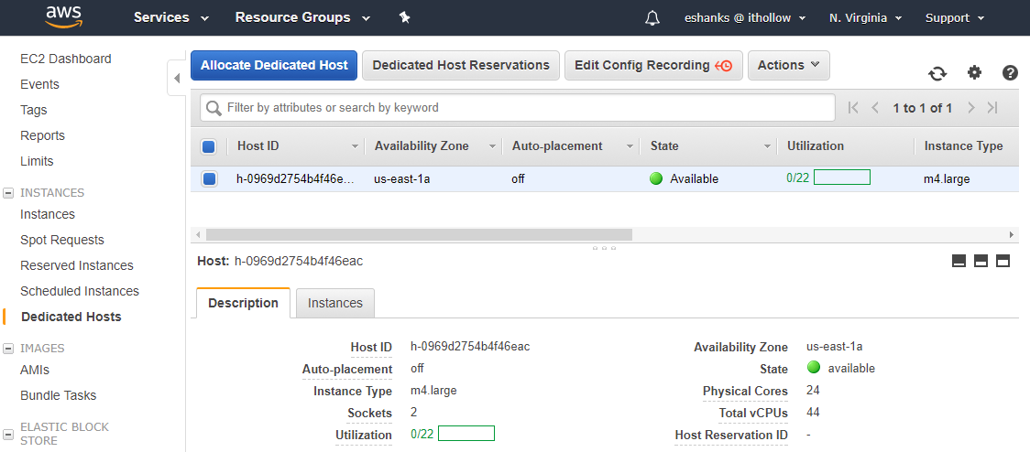Open Dedicated Host Reservations
Screen dimensions: 1030x452
click(460, 65)
